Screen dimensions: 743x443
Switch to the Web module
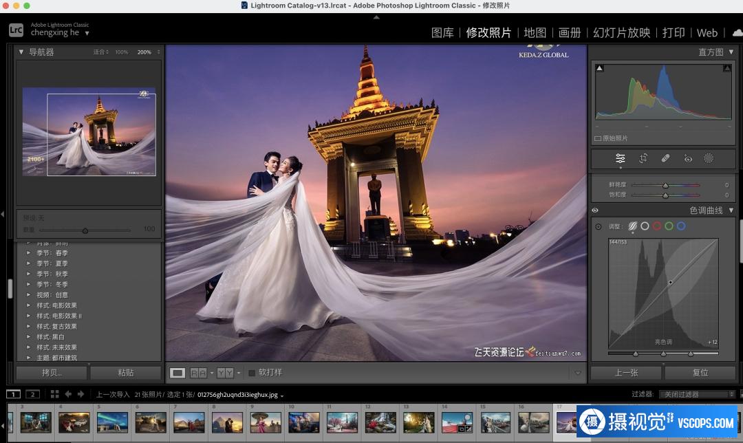[x=707, y=33]
